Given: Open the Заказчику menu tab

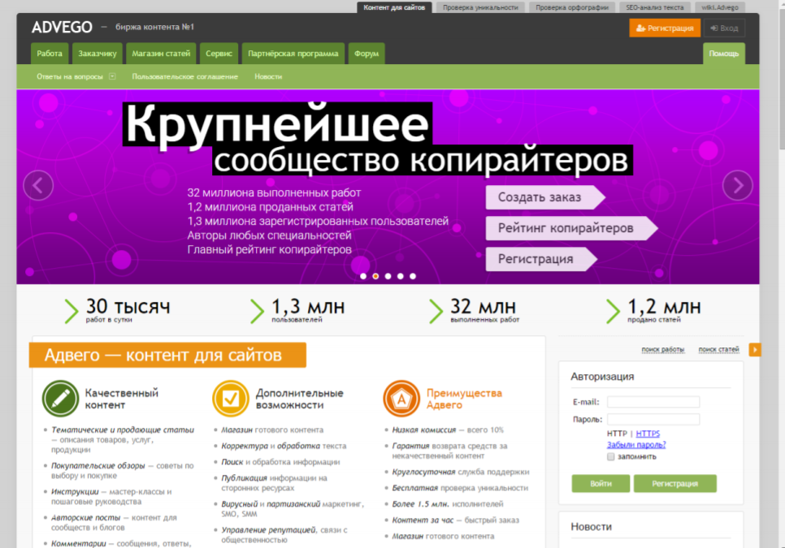Looking at the screenshot, I should tap(98, 54).
